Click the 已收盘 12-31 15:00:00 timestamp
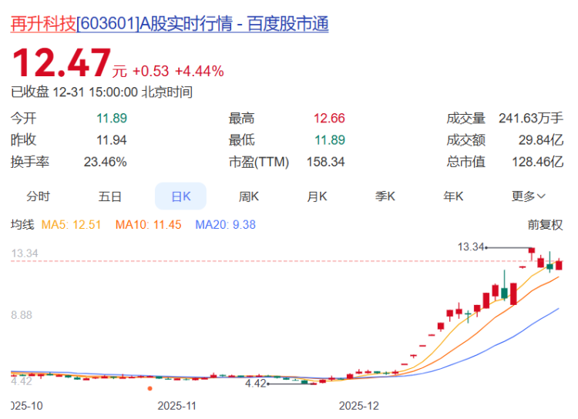The image size is (578, 419). tap(102, 92)
